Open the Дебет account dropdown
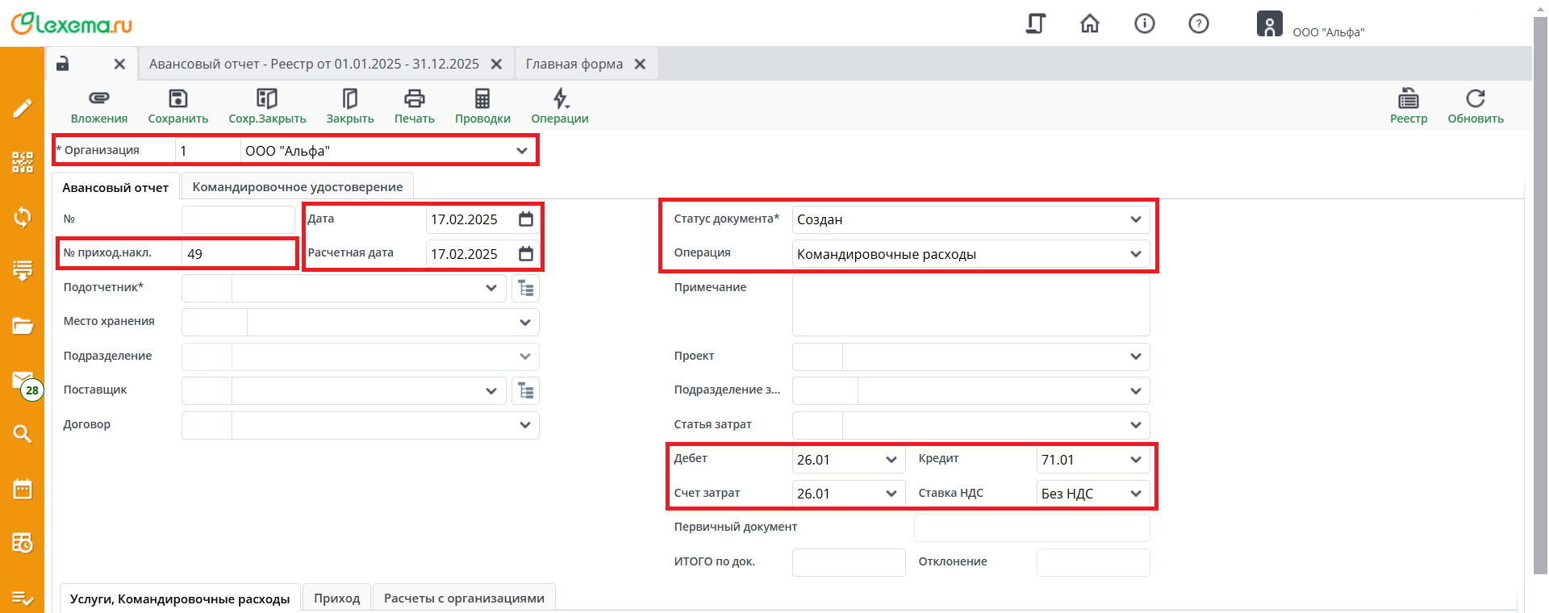 coord(891,460)
